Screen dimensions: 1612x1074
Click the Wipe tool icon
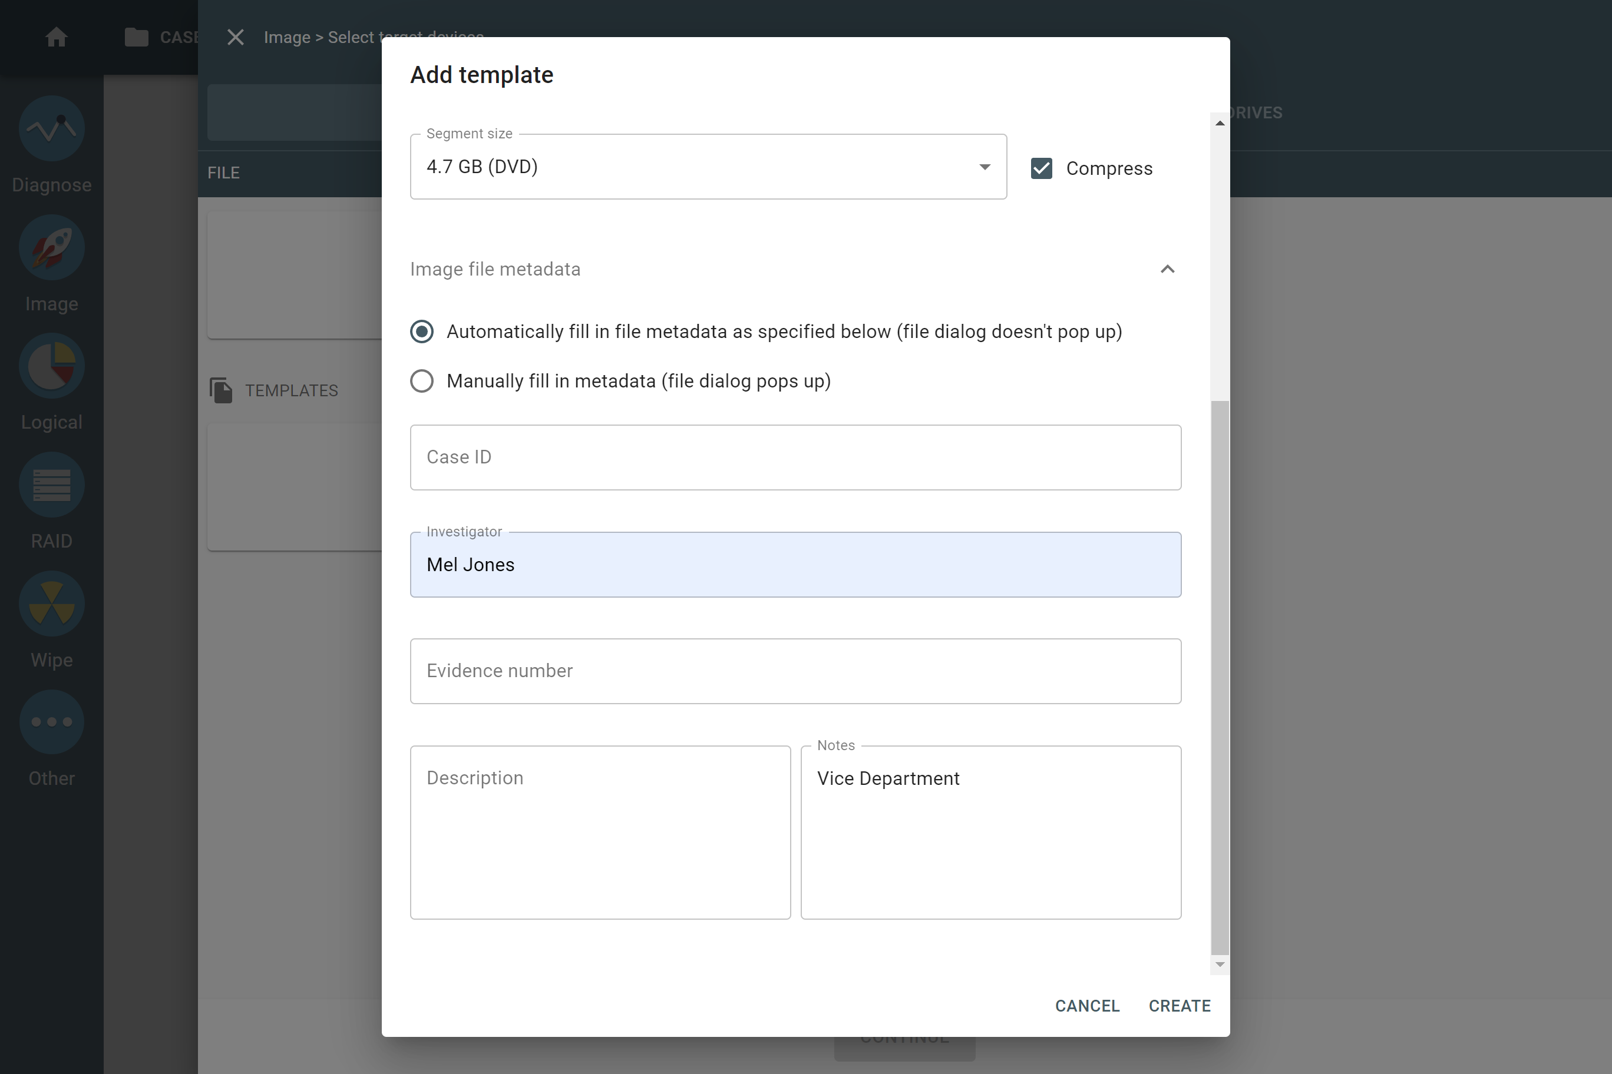[x=53, y=602]
